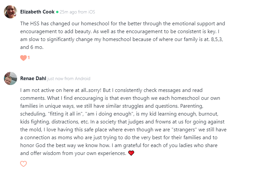Click the quoted word strangers

(x=184, y=130)
